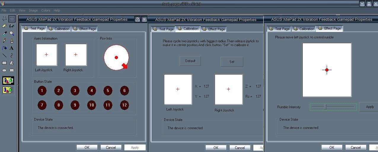Click Calibration tab in the Effect Page dialog
Viewport: 378px width, 152px height.
pos(303,29)
